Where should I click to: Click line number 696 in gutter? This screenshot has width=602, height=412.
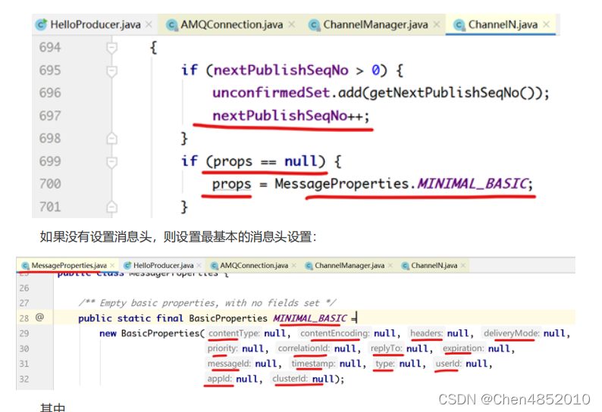click(x=50, y=93)
